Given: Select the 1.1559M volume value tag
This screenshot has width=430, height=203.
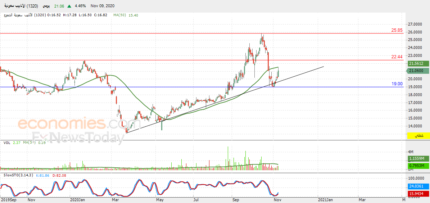Looking at the screenshot, I should 418,159.
